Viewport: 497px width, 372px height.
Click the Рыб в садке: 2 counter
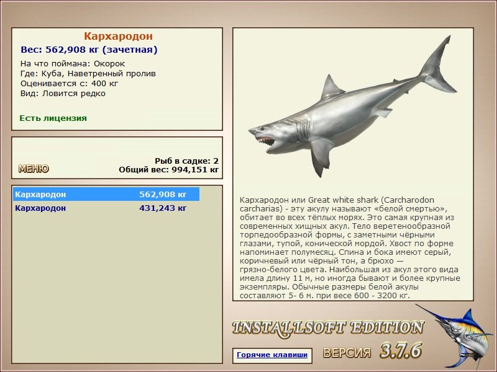[x=187, y=161]
